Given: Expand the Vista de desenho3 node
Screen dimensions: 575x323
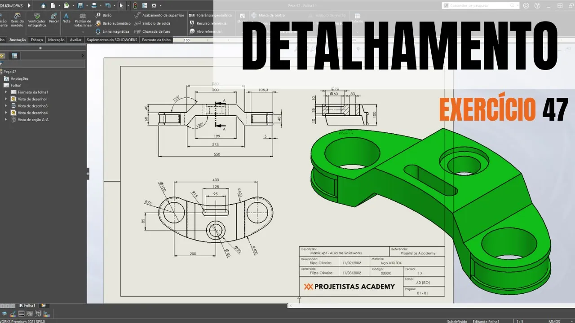Looking at the screenshot, I should [x=6, y=106].
